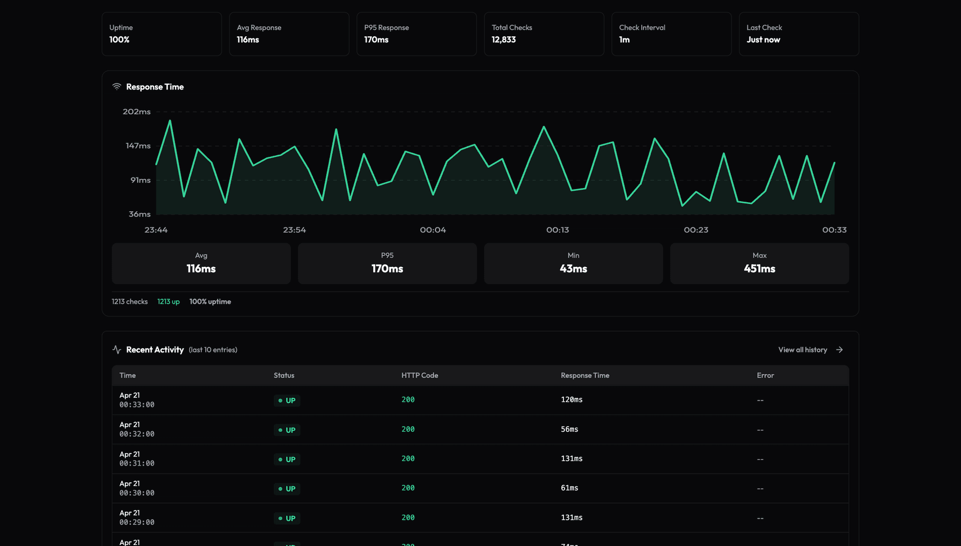Click the Error column header
The image size is (961, 546).
(x=765, y=376)
